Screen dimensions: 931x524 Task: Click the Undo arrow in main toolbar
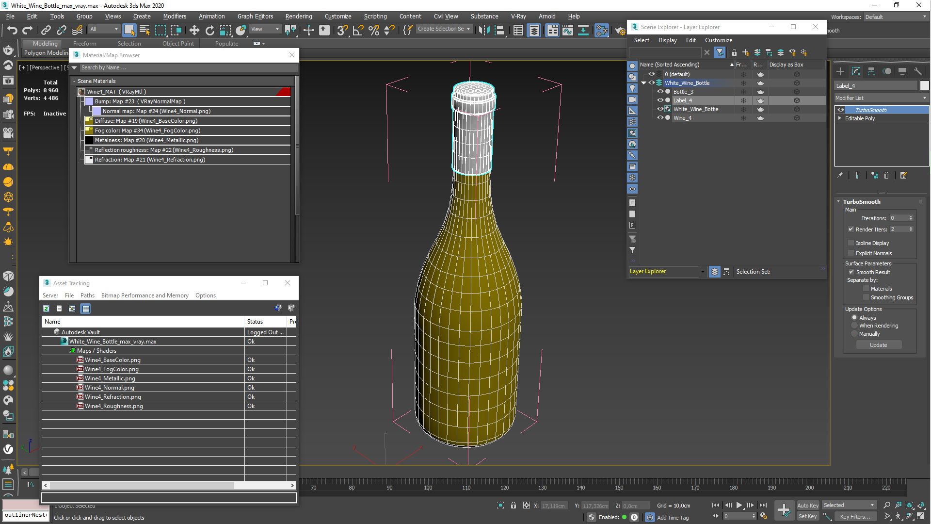[x=12, y=31]
